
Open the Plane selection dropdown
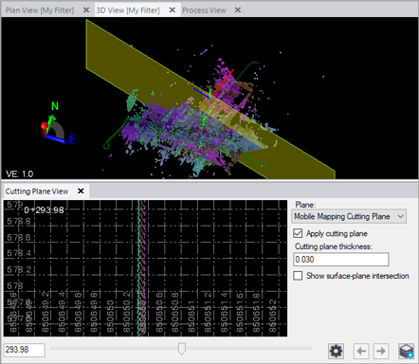point(349,216)
